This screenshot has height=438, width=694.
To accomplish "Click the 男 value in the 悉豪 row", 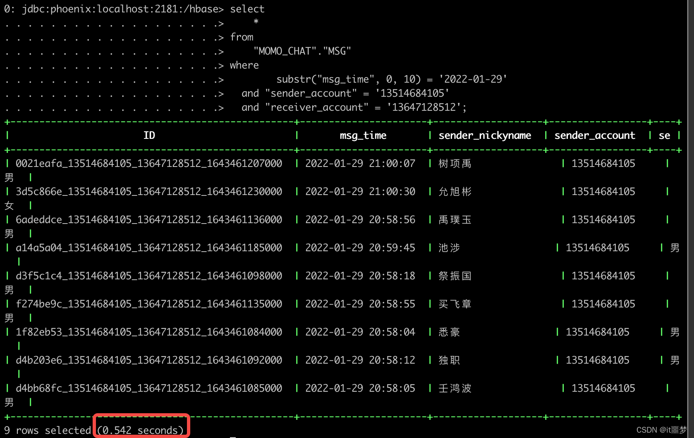I will [675, 332].
